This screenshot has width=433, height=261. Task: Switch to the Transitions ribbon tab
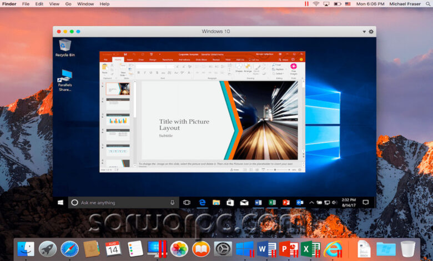(167, 59)
